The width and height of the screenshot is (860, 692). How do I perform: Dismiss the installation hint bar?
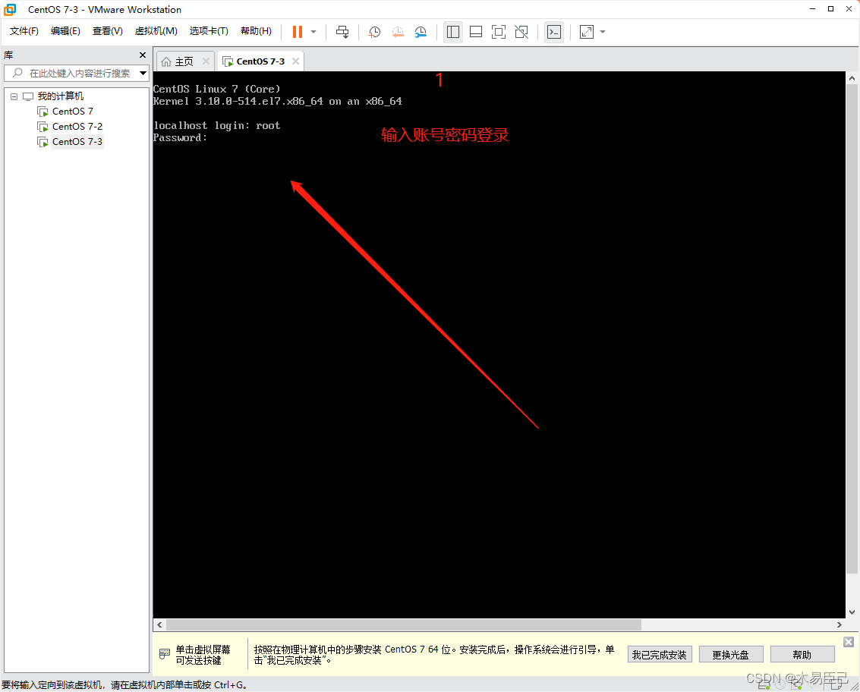point(849,642)
